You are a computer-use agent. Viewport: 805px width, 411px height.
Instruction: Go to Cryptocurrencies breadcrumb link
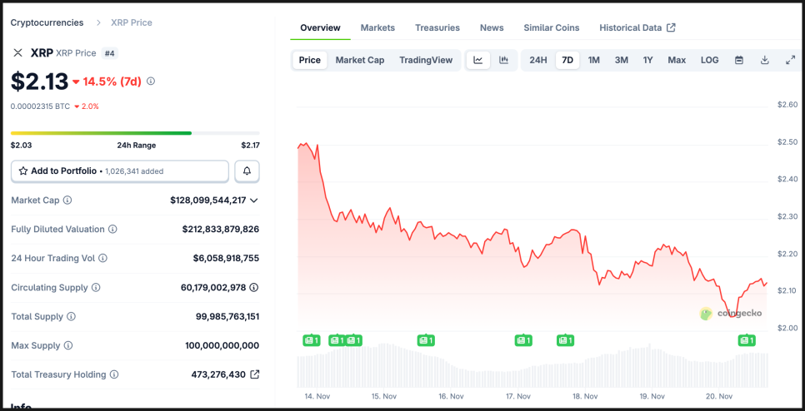coord(47,22)
